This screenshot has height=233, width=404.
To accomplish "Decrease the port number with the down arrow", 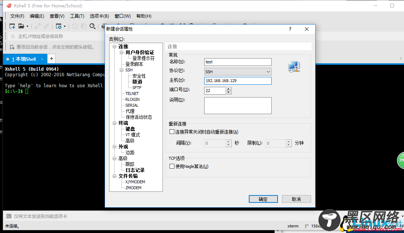I will tap(228, 92).
